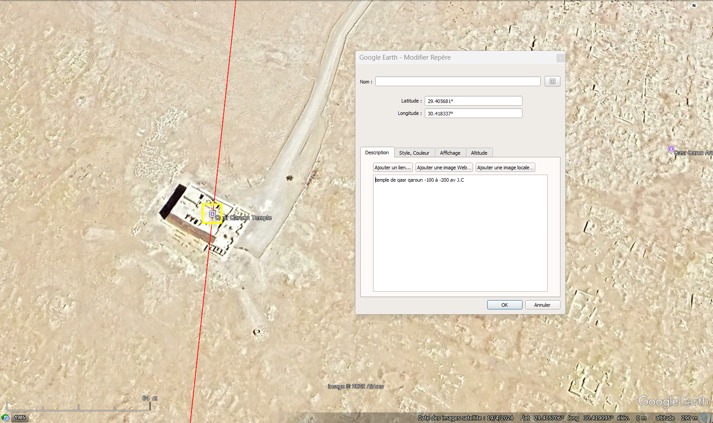The width and height of the screenshot is (713, 423).
Task: Open the Style, Couleur tab
Action: pyautogui.click(x=414, y=153)
